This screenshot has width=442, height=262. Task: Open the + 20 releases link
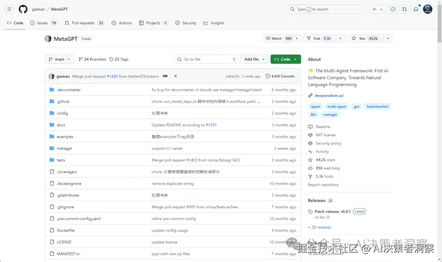click(320, 227)
